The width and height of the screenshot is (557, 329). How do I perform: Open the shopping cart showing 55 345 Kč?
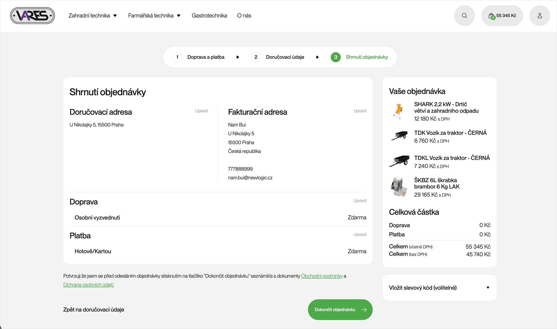(502, 16)
